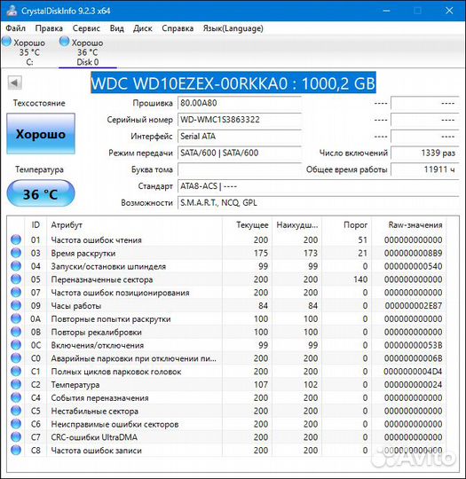Select the CRC-ошибки UltraDMA attribute row
This screenshot has height=479, width=466.
[226, 436]
